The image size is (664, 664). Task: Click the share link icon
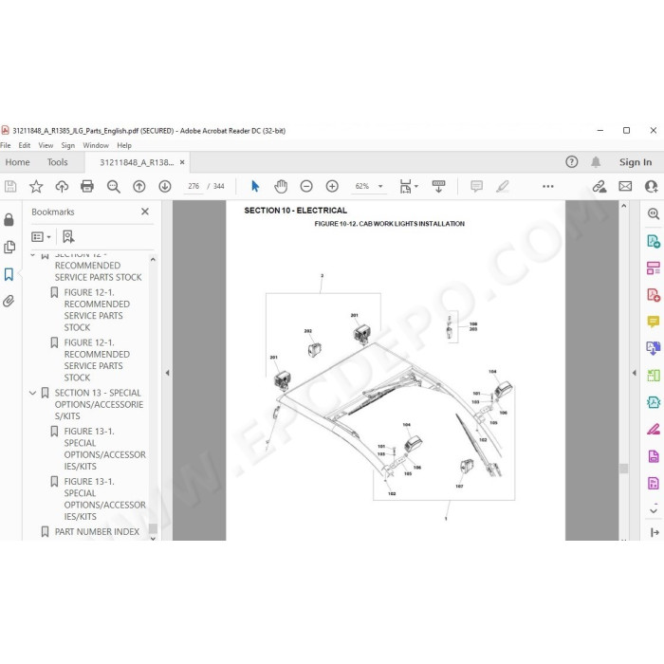(x=599, y=186)
